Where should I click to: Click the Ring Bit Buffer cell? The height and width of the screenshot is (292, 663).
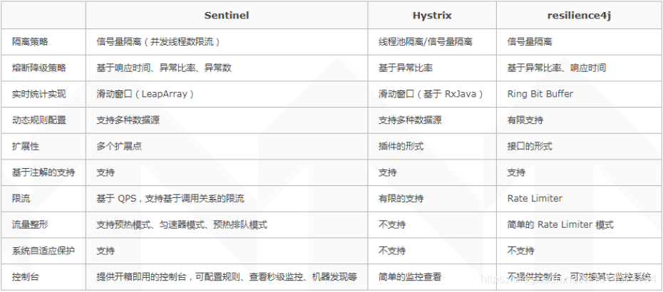point(540,94)
